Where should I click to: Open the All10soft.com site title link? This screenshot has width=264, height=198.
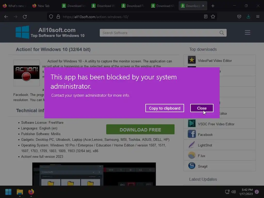pyautogui.click(x=57, y=30)
